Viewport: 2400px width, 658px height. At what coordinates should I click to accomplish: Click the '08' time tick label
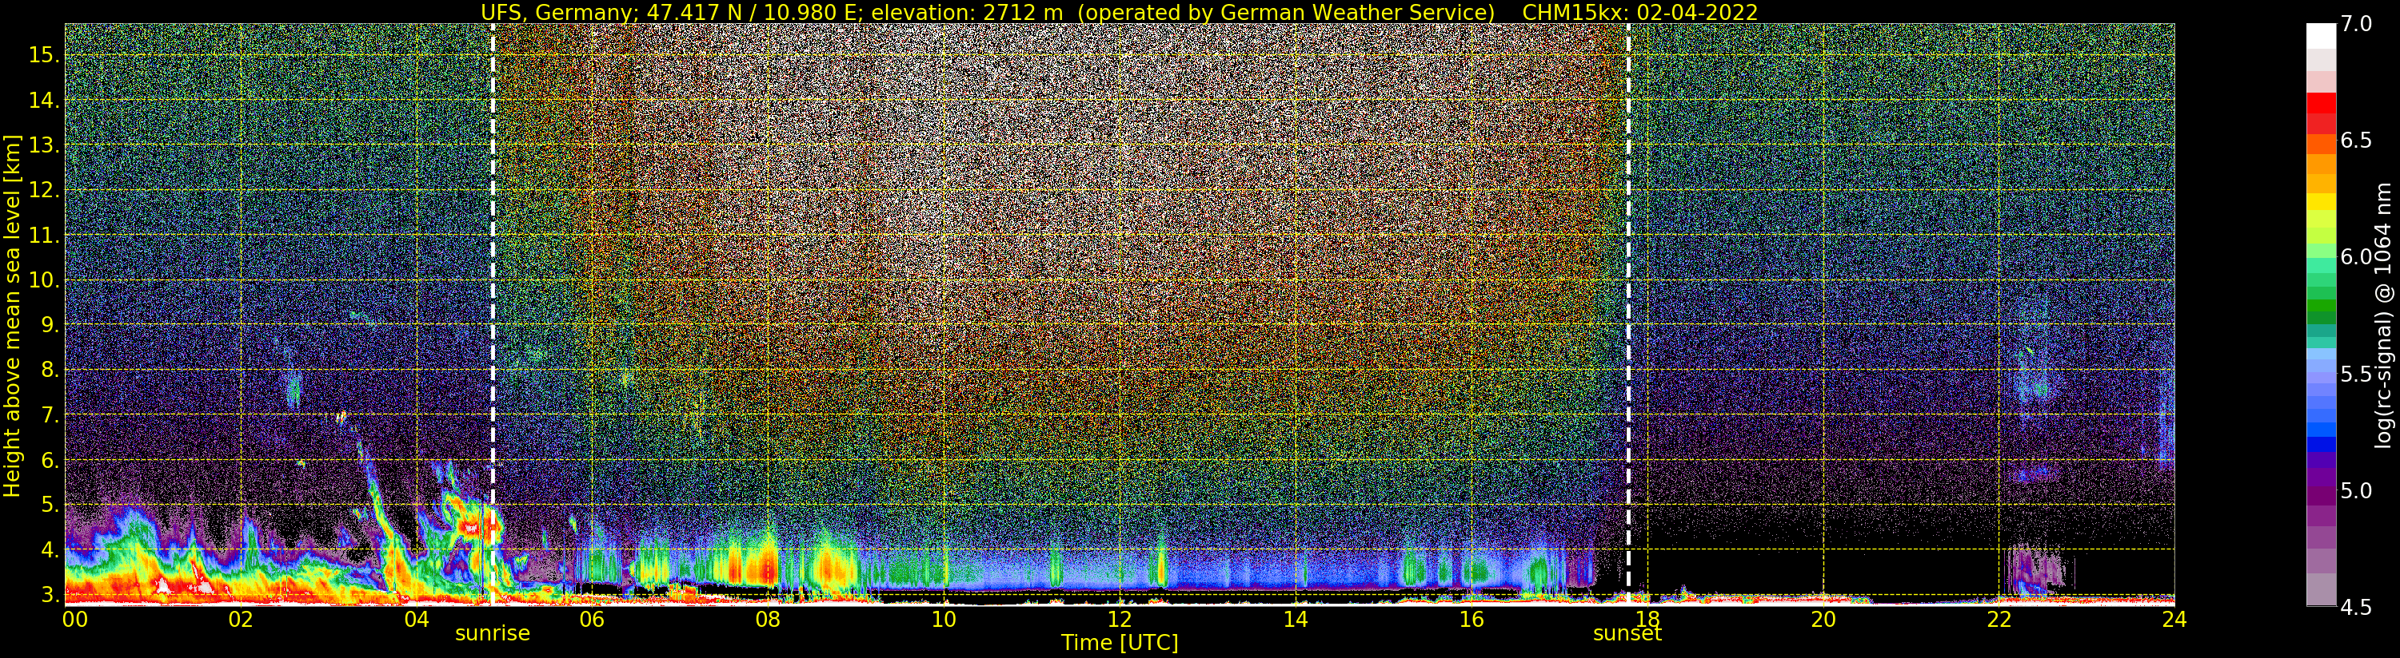pos(768,619)
